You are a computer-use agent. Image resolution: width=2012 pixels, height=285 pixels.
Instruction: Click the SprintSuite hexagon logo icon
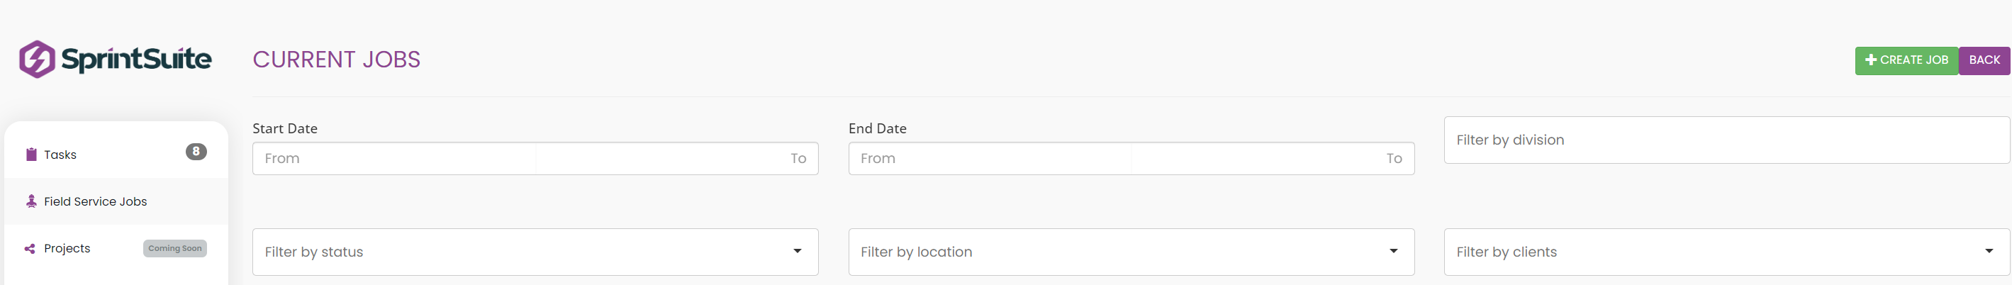coord(37,60)
